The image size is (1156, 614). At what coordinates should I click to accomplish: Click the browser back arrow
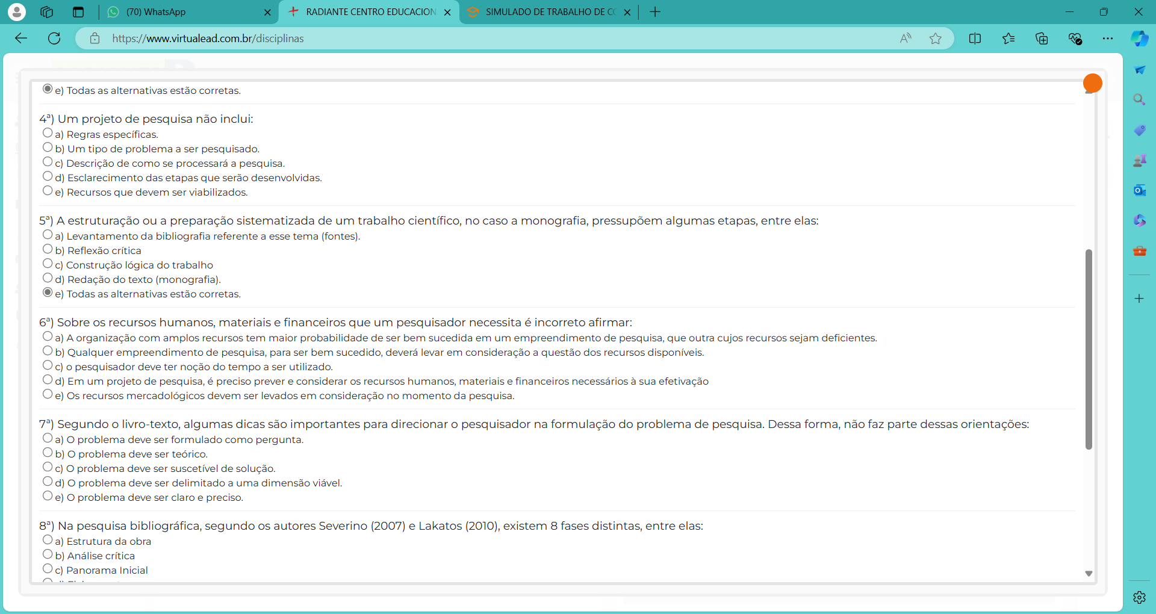tap(21, 39)
